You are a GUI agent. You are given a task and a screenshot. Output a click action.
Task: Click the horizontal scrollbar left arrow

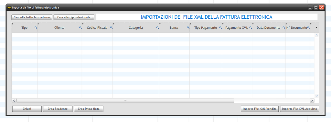[x=14, y=100]
